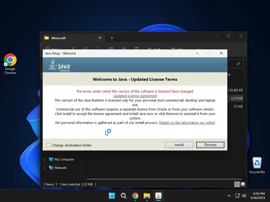Open taskbar Search
This screenshot has height=202, width=270.
click(123, 196)
